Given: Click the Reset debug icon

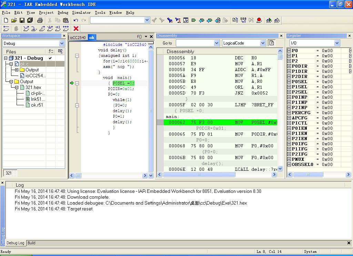Looking at the screenshot, I should click(x=6, y=29).
